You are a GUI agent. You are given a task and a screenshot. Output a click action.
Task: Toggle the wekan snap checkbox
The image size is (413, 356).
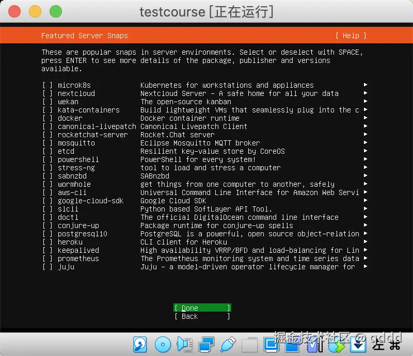pos(47,102)
